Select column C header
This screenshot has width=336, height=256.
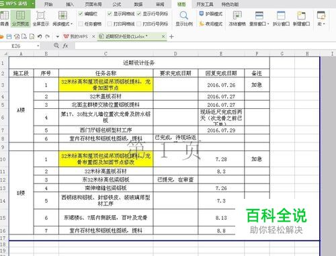point(106,54)
